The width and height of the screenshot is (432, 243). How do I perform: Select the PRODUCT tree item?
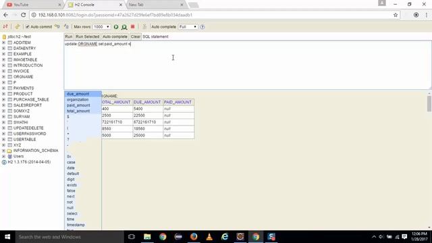pyautogui.click(x=23, y=94)
